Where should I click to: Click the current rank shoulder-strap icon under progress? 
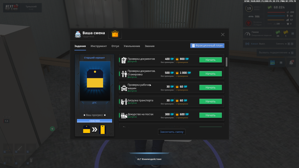point(87,130)
